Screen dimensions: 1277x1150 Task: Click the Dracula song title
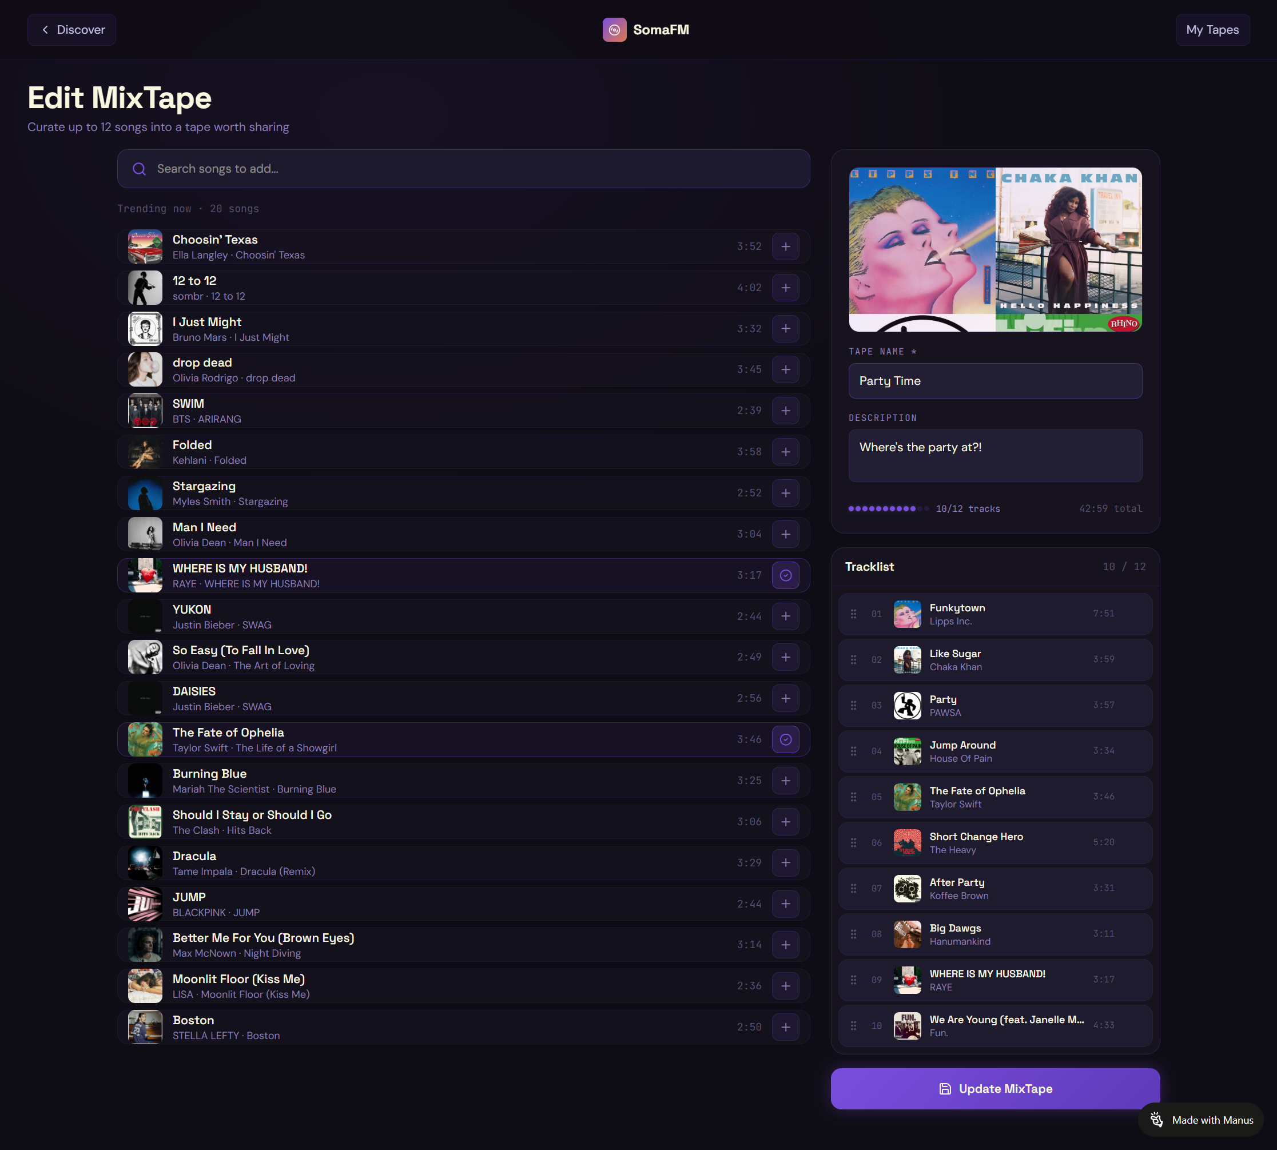[x=194, y=856]
